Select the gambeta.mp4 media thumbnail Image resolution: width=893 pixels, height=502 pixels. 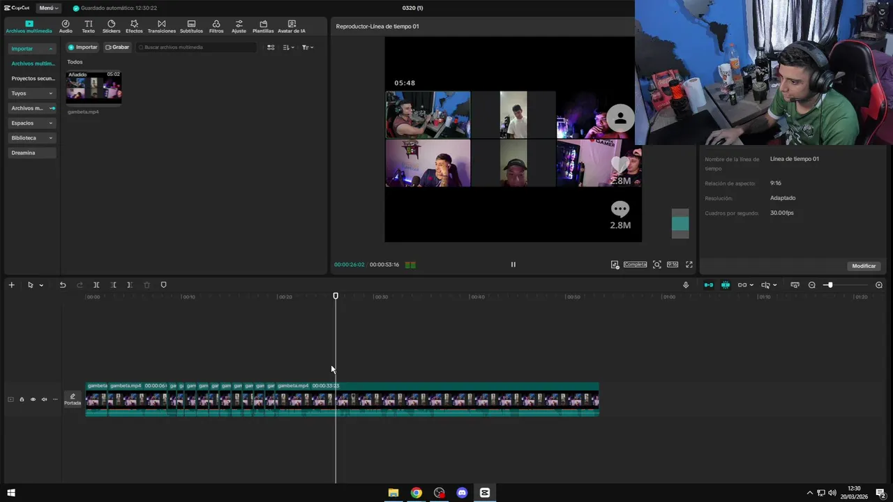click(93, 87)
